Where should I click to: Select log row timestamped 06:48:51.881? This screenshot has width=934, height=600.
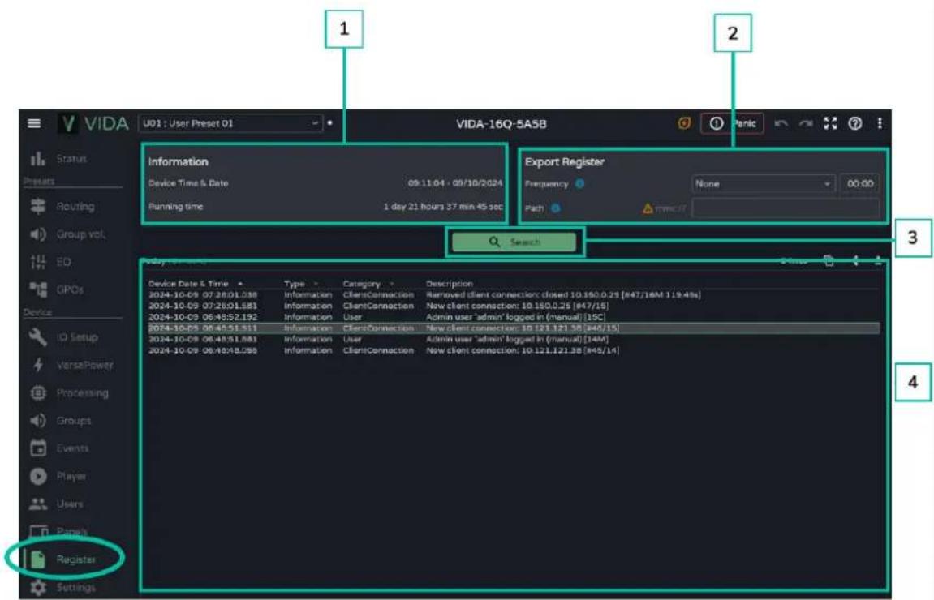coord(514,339)
